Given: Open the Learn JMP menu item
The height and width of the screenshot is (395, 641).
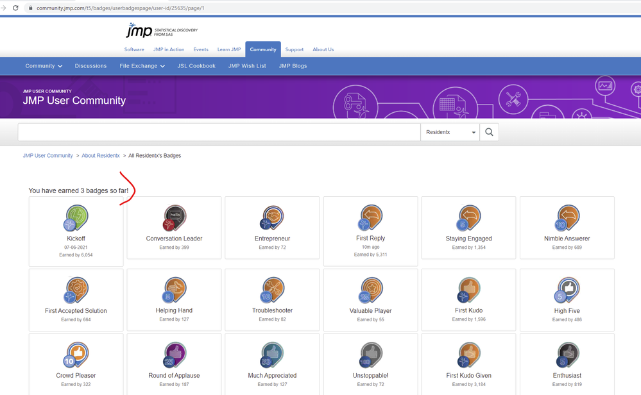Looking at the screenshot, I should coord(229,49).
